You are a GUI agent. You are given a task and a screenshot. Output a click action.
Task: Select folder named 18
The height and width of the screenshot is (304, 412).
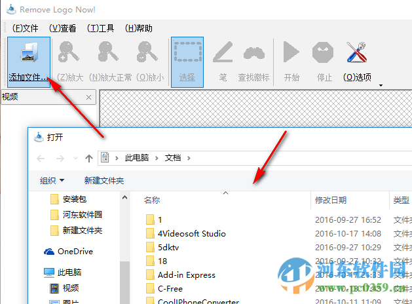click(x=162, y=261)
